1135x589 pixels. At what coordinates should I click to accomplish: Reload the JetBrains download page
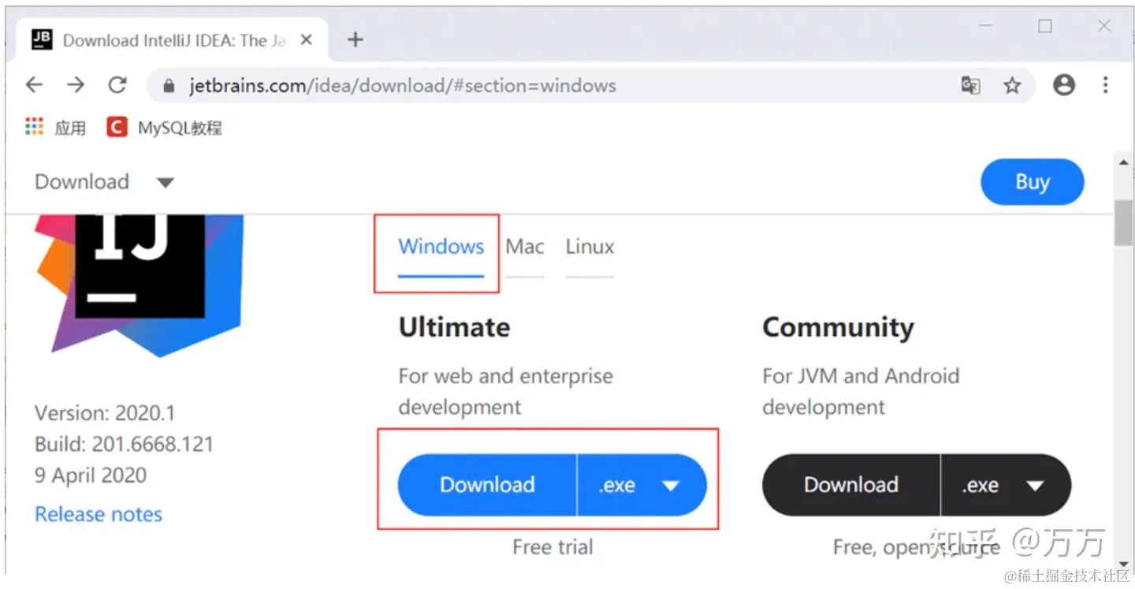click(117, 85)
